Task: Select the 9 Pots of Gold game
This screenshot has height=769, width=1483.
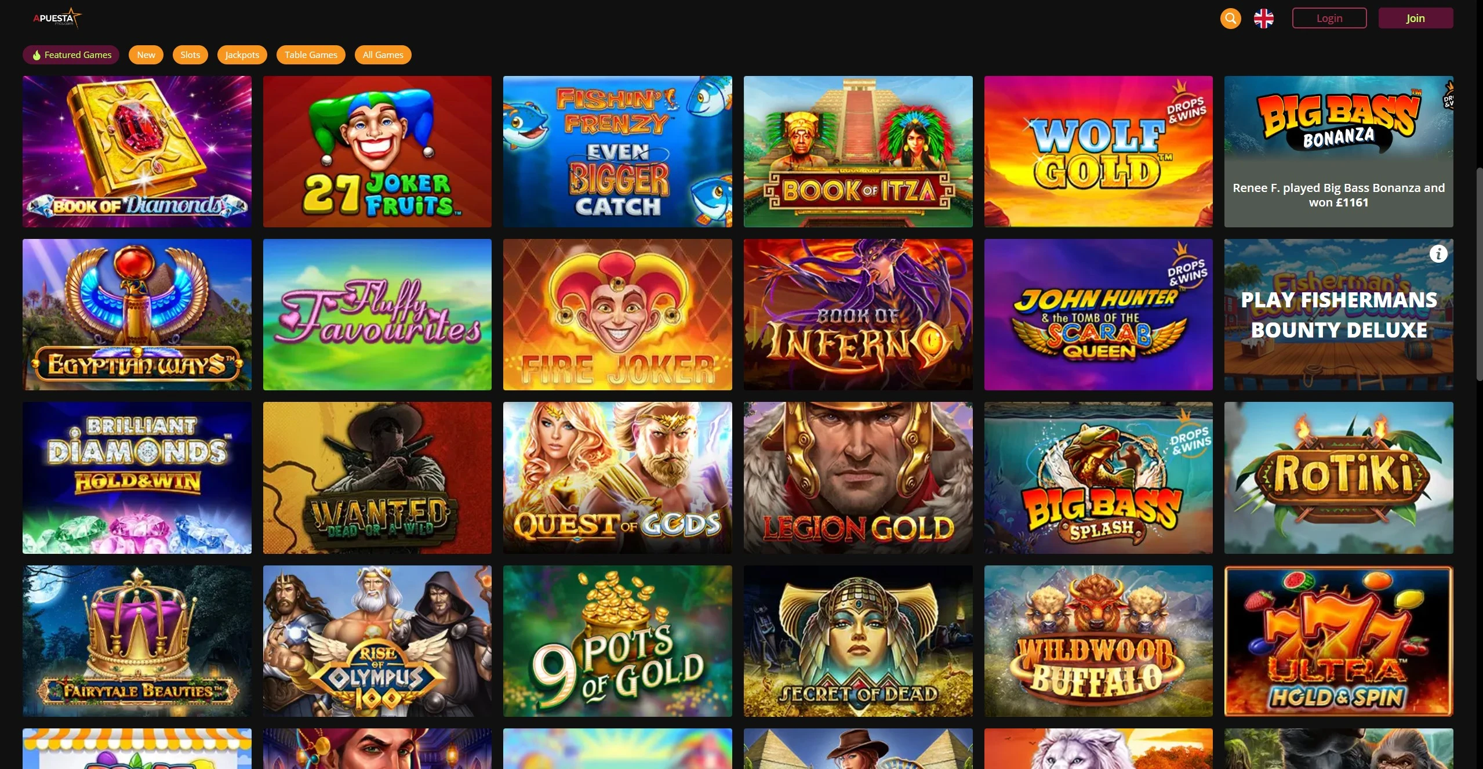Action: click(617, 641)
